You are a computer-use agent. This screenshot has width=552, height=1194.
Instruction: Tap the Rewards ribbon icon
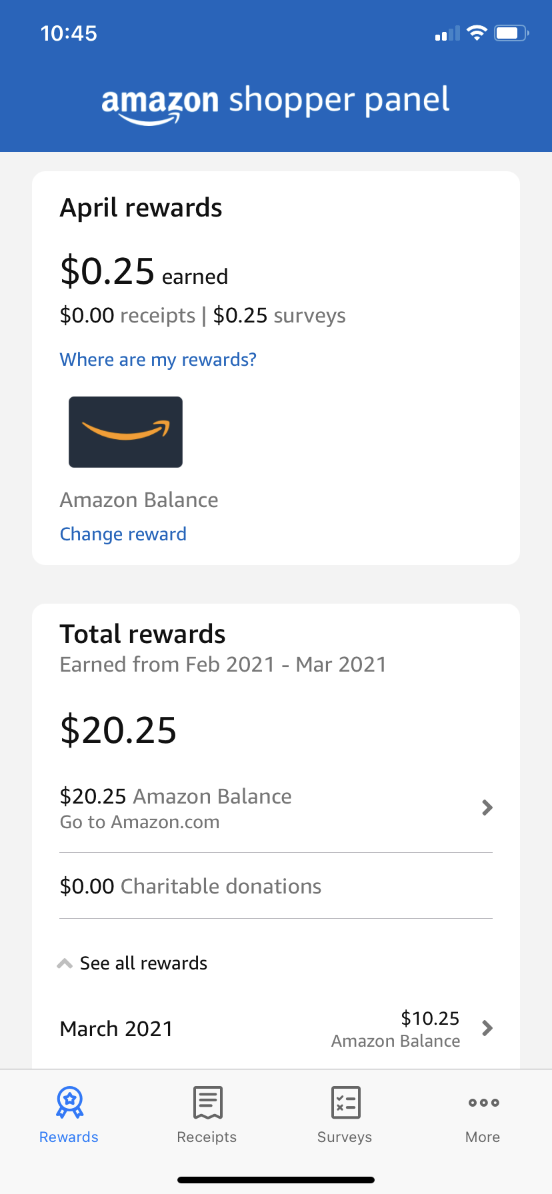click(x=69, y=1102)
